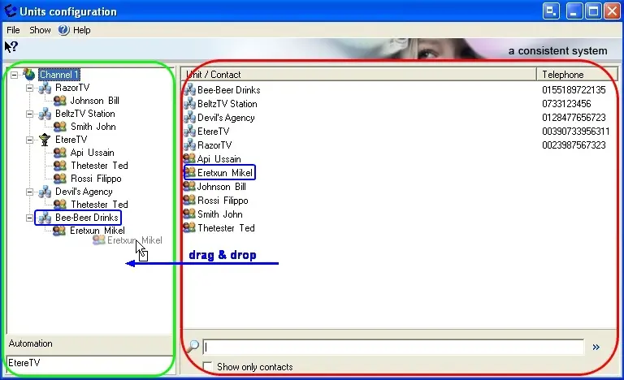Sort by Unit / Contact column header

coord(357,75)
